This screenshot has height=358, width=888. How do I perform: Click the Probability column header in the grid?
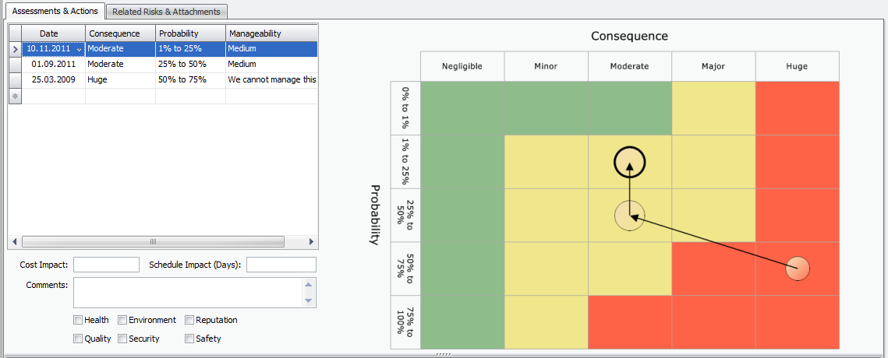pos(190,33)
